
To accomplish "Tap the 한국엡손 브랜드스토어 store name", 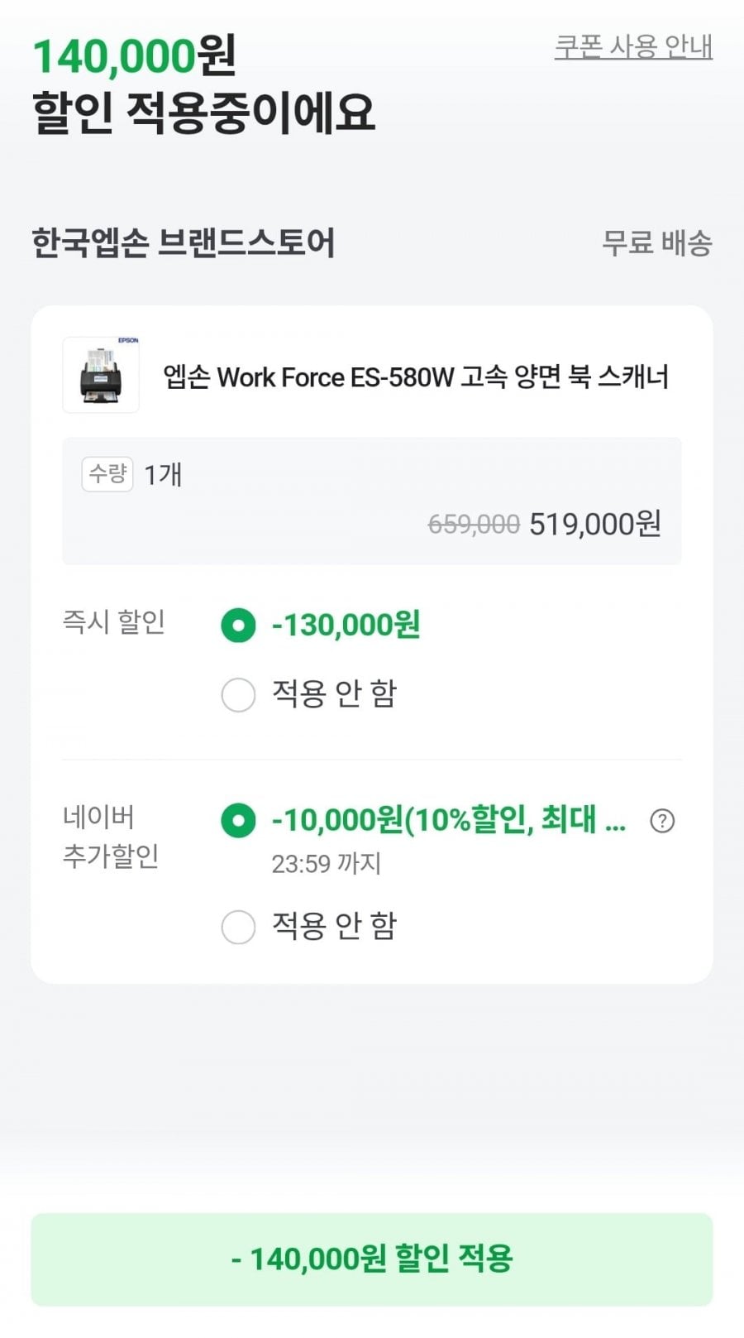I will (x=183, y=243).
